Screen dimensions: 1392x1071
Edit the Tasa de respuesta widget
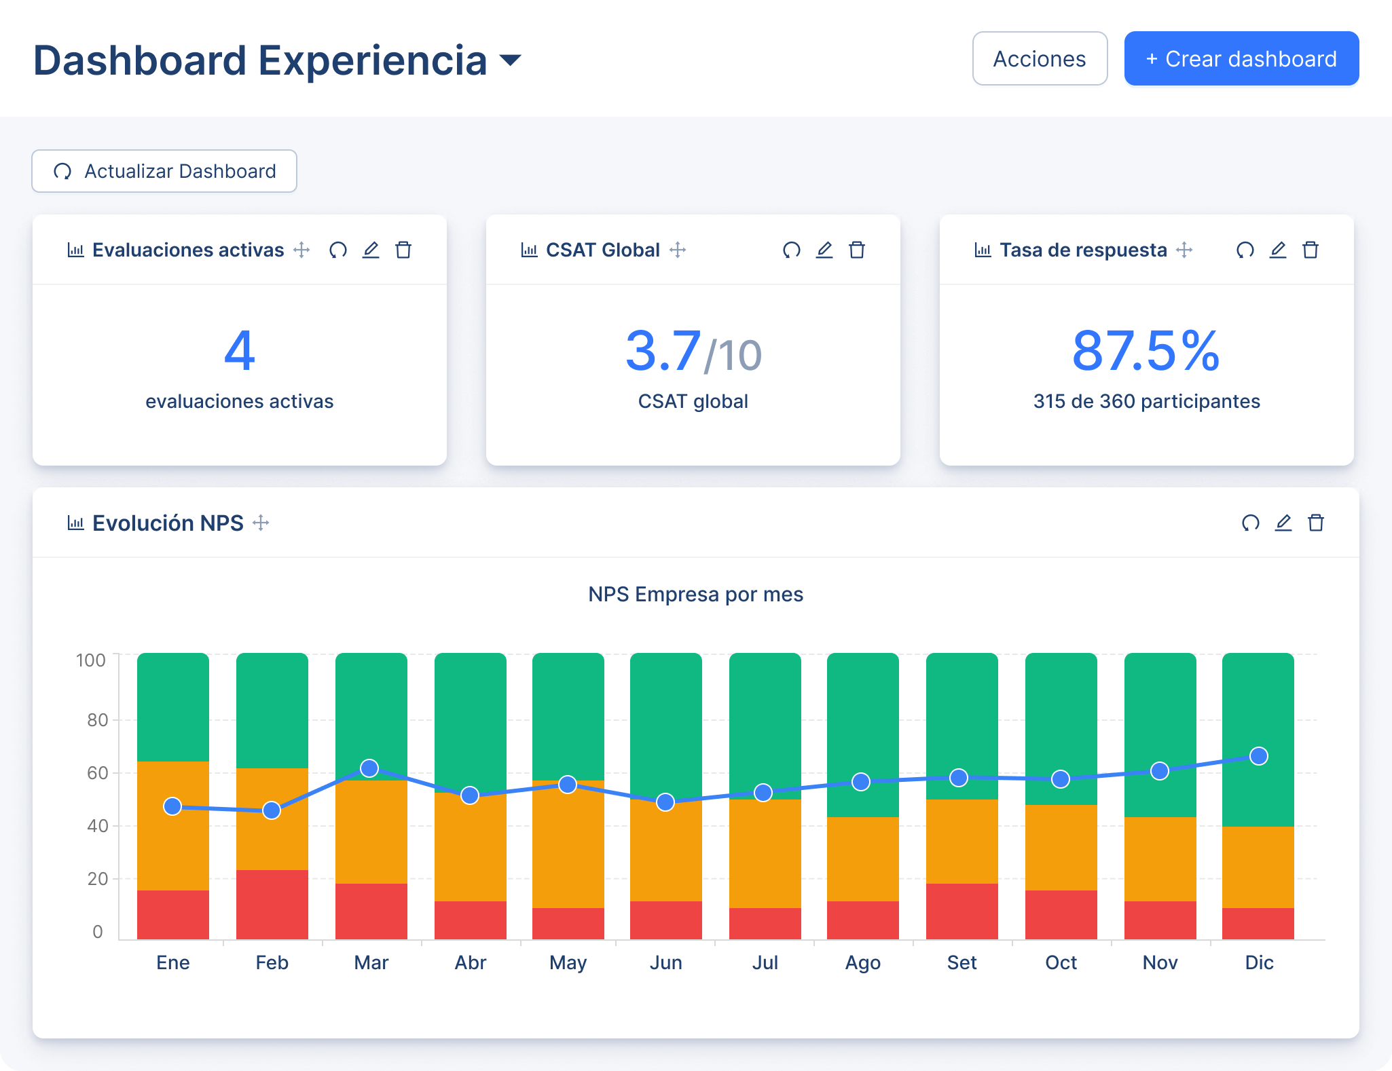(1278, 250)
